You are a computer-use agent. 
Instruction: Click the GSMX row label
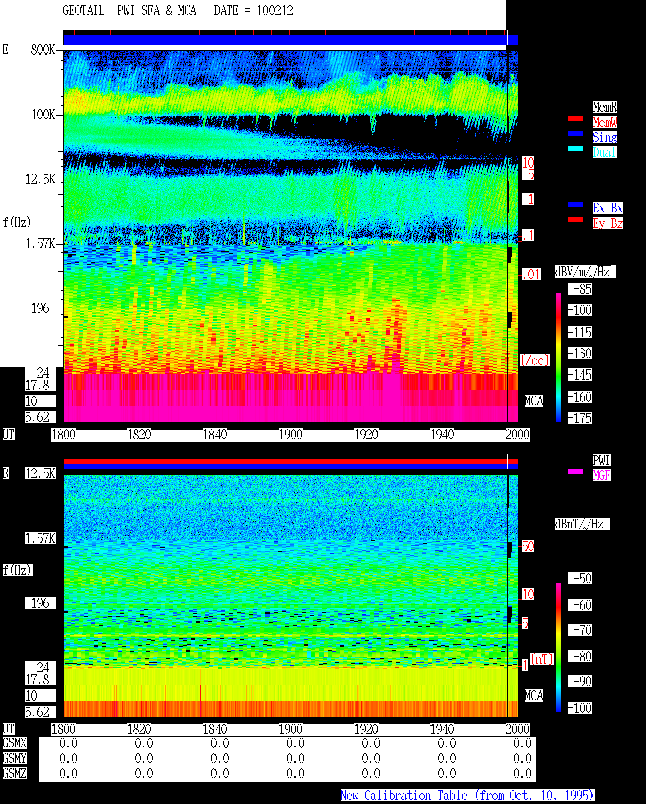pyautogui.click(x=14, y=743)
